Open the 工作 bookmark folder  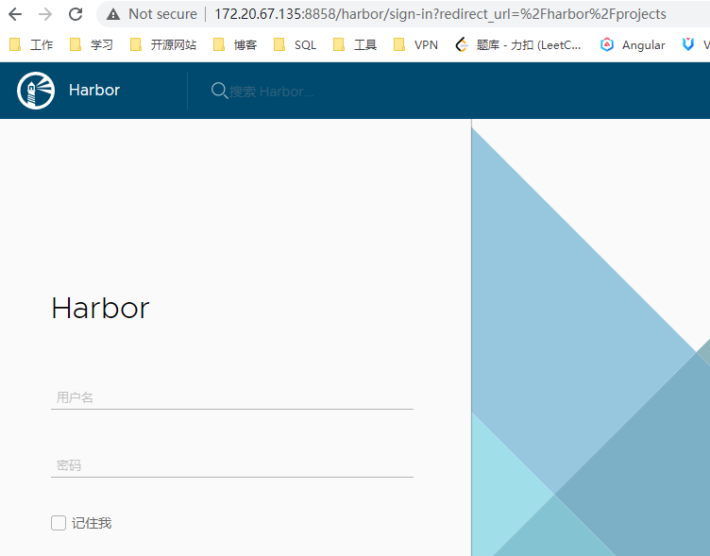(x=31, y=44)
